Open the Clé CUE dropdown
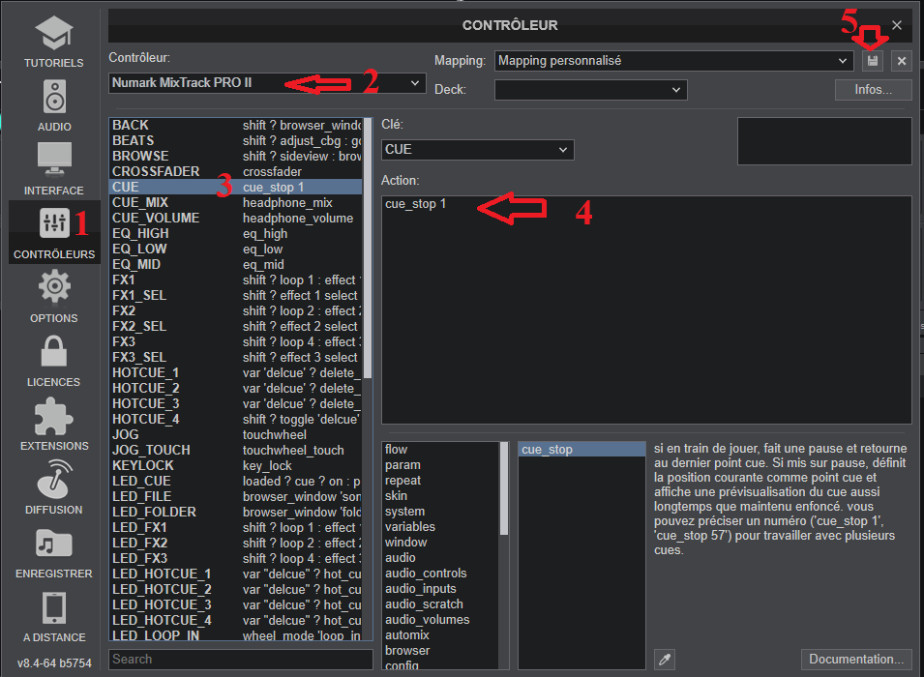 point(478,150)
